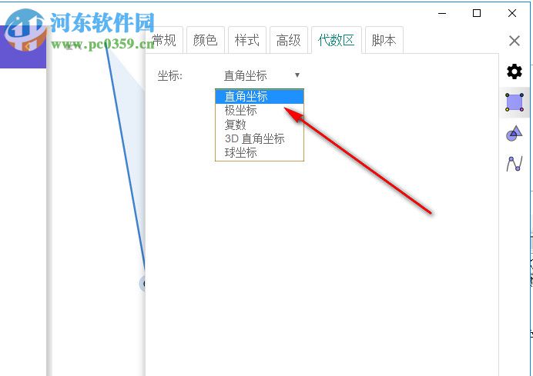Pick 球坐标 from the list
Viewport: 533px width, 376px height.
[x=260, y=153]
